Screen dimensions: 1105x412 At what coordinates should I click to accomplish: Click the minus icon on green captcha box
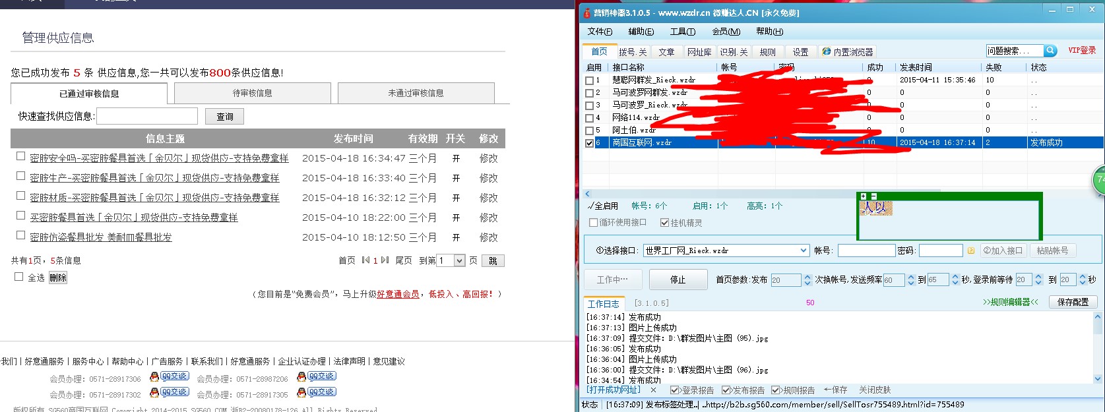[x=873, y=196]
